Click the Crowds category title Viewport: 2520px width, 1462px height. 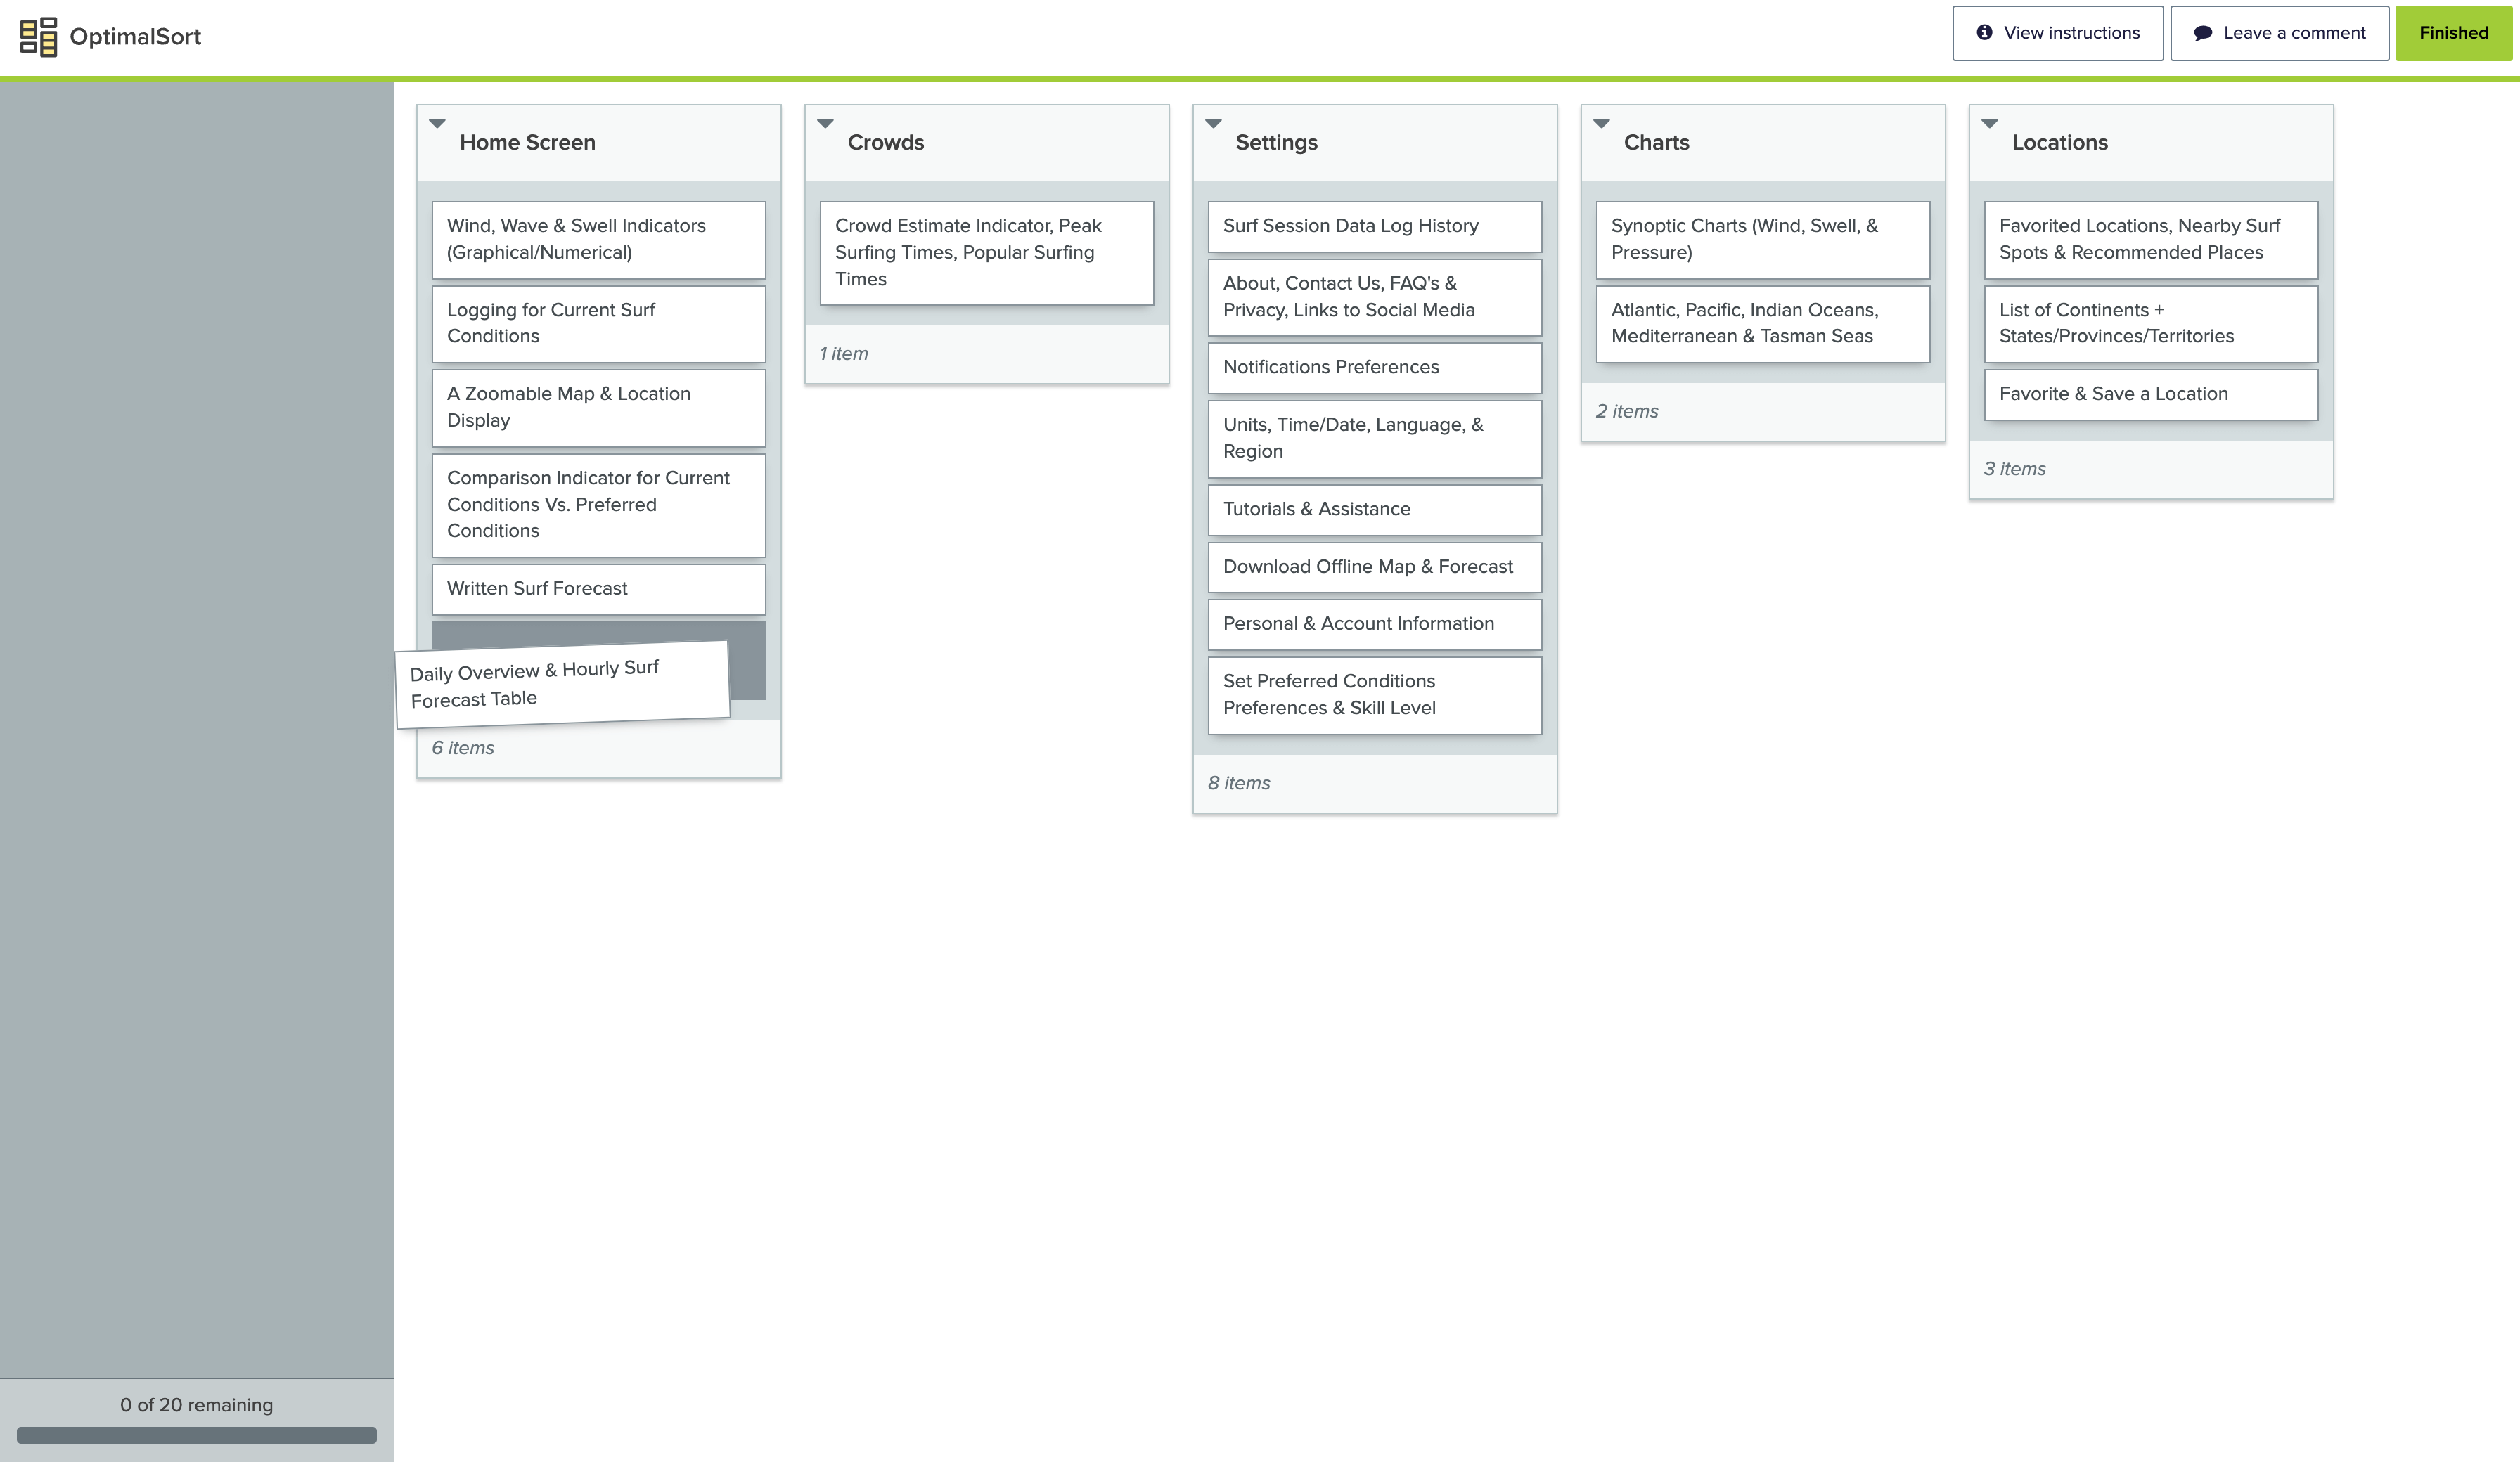click(885, 143)
